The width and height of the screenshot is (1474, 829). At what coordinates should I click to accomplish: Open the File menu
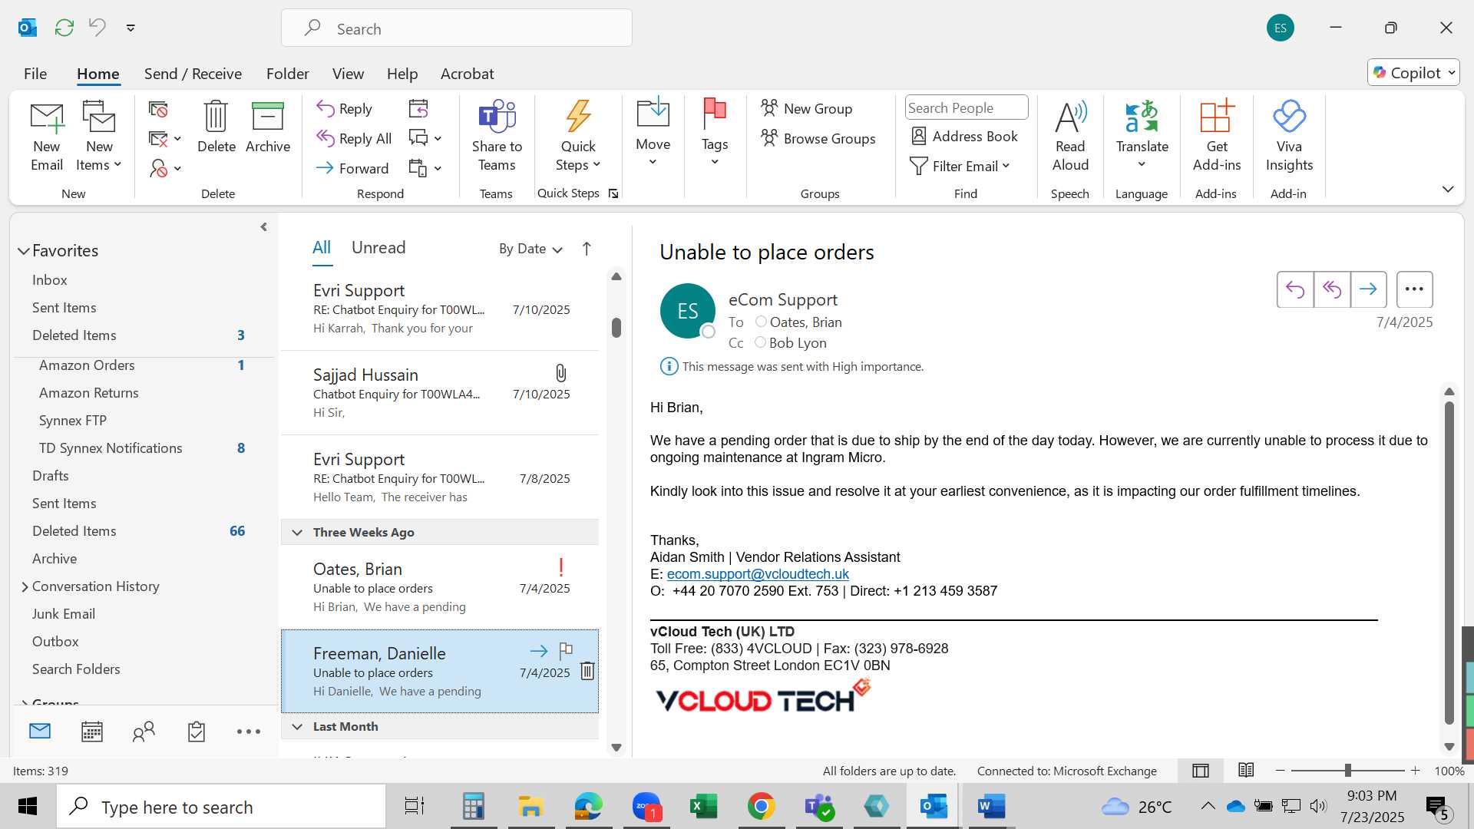[x=35, y=74]
